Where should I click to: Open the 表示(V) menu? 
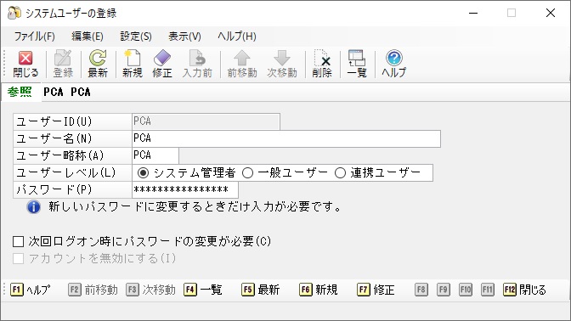pyautogui.click(x=184, y=37)
